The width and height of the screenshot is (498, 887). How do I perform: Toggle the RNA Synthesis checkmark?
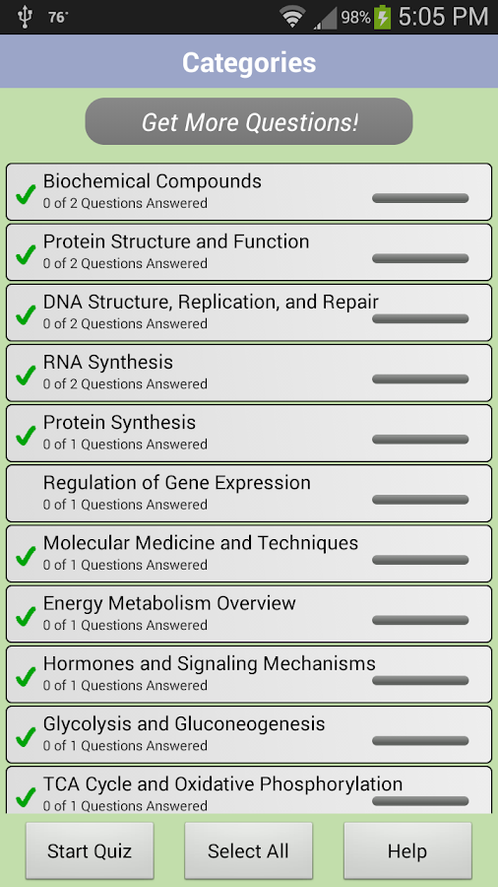click(26, 375)
